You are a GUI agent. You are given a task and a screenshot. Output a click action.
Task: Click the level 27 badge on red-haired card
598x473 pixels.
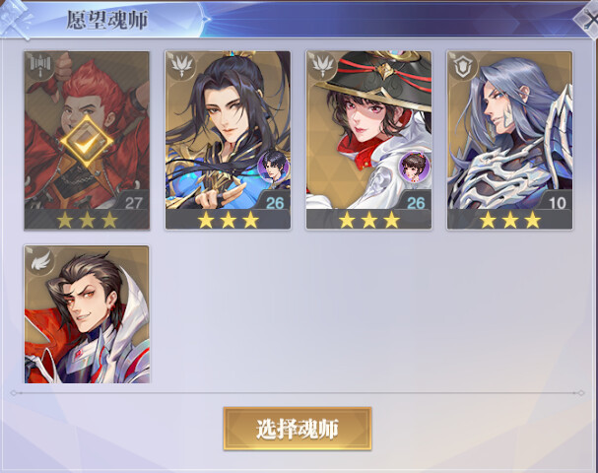133,202
